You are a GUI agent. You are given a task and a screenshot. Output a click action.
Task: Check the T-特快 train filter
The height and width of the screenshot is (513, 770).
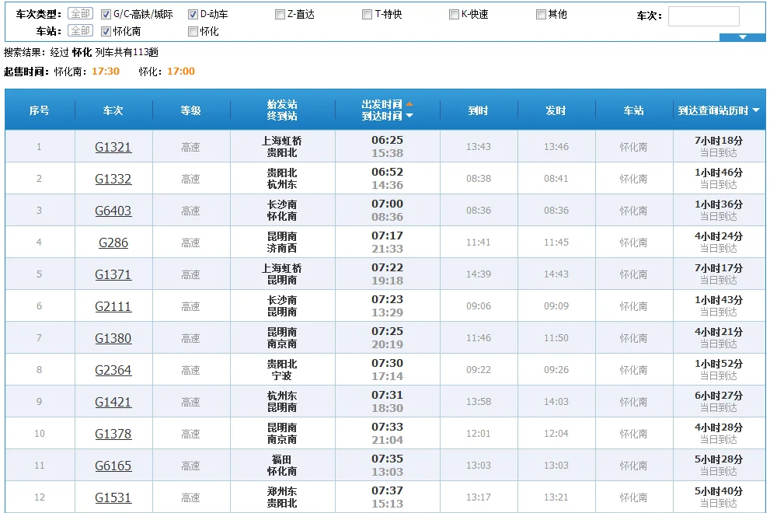pos(367,13)
